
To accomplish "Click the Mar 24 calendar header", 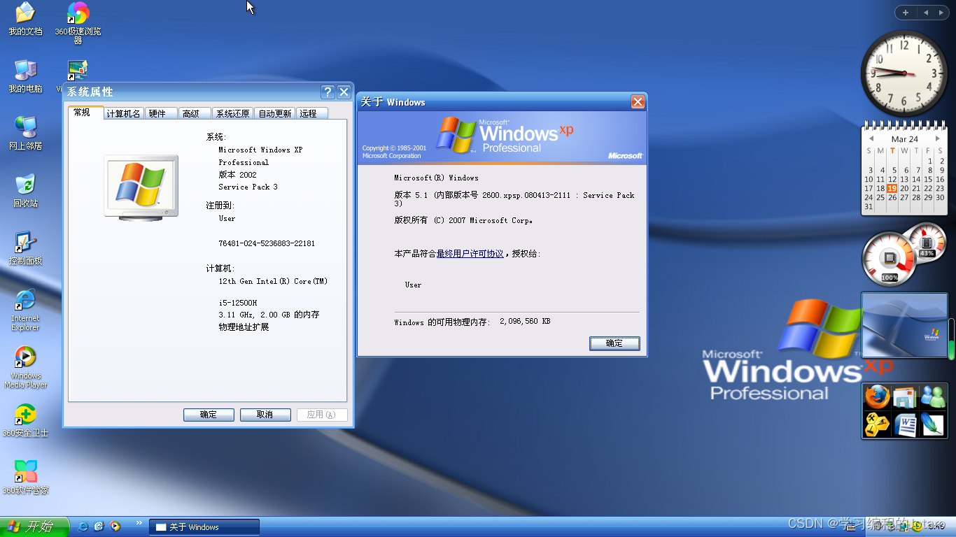I will click(904, 139).
